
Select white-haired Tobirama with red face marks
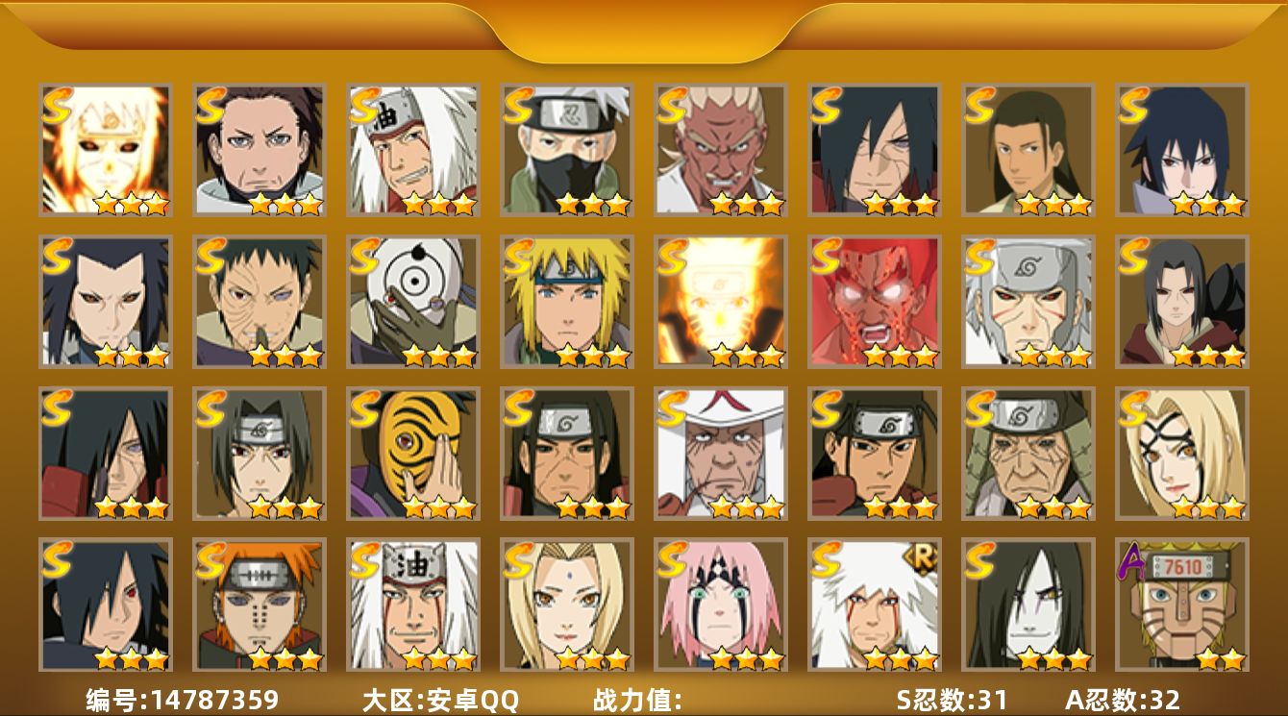(x=1028, y=302)
